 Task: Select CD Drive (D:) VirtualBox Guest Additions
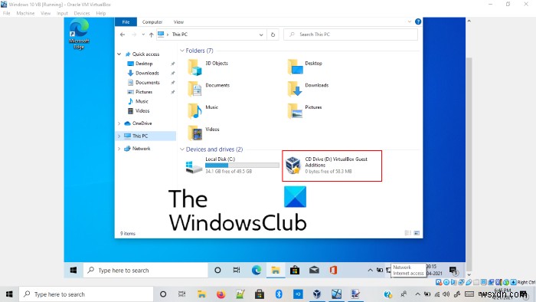[x=332, y=166]
